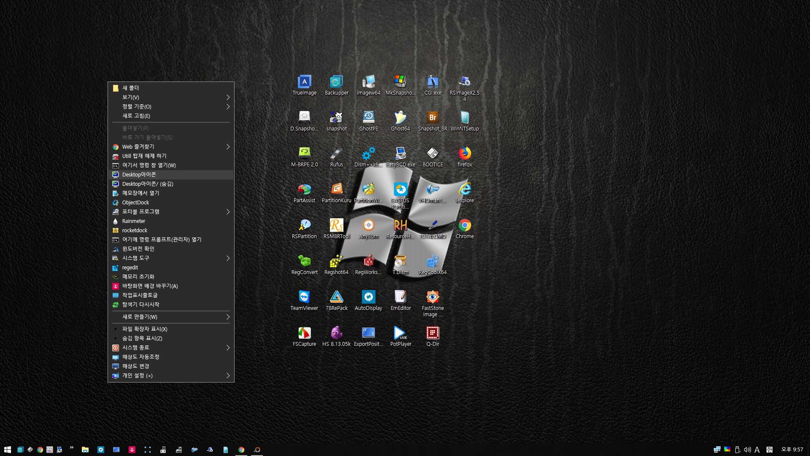This screenshot has width=810, height=456.
Task: Select the Snapshot_BR desktop icon
Action: (432, 121)
